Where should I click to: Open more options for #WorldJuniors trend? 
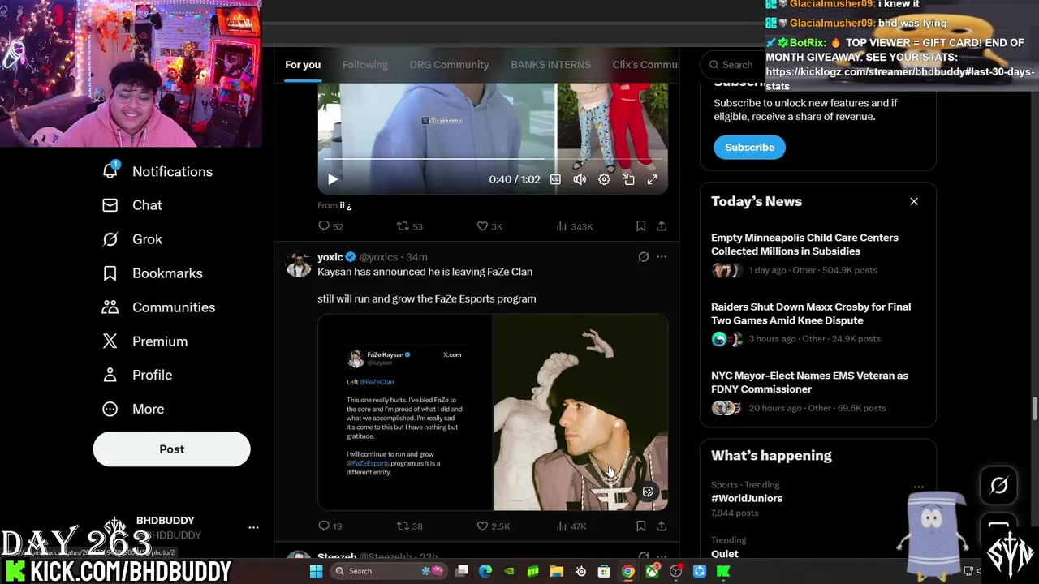point(919,488)
